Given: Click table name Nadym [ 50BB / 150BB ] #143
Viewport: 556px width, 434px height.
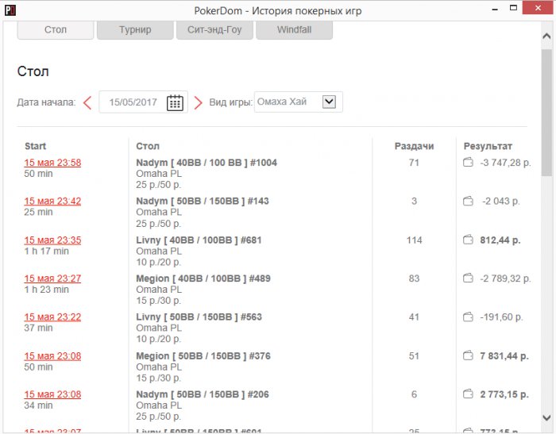Looking at the screenshot, I should pyautogui.click(x=203, y=202).
